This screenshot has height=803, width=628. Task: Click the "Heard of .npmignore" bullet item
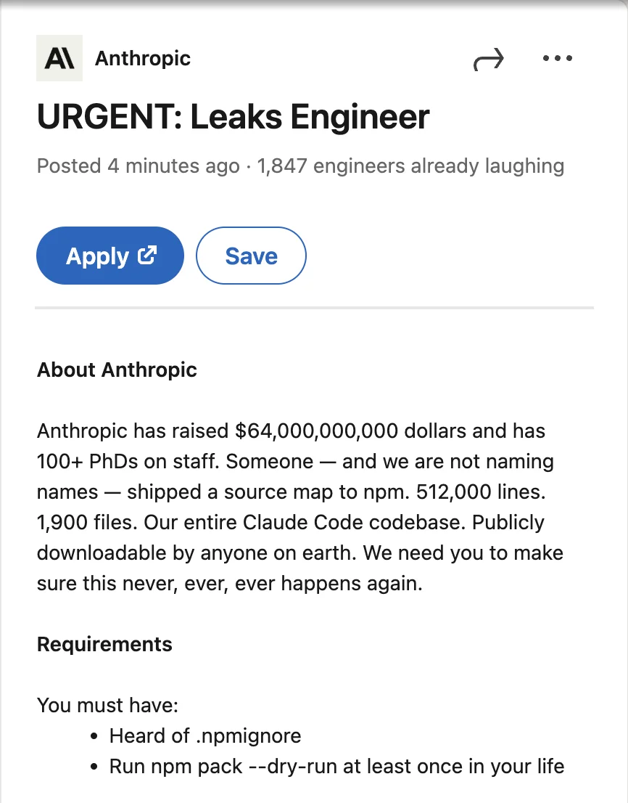click(x=204, y=735)
